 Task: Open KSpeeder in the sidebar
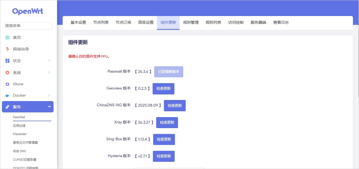coord(20,134)
